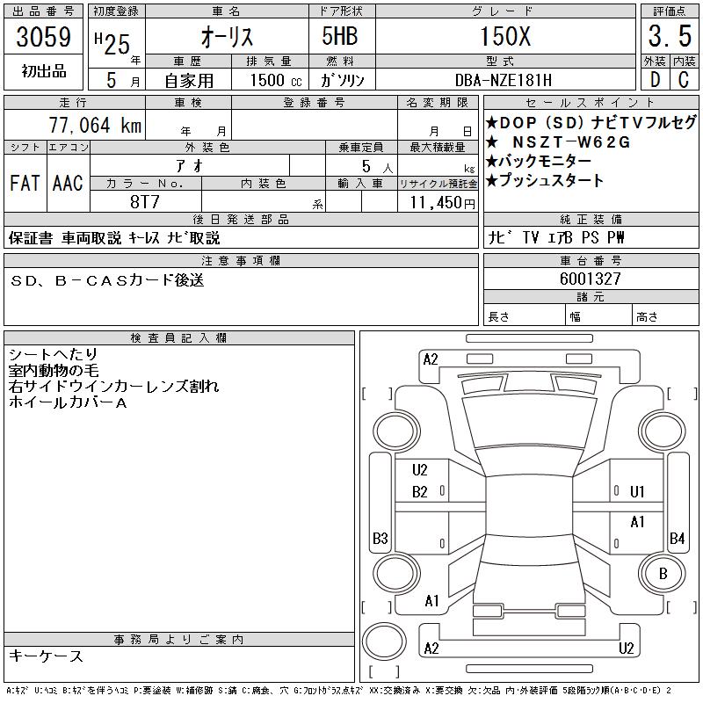
Task: Select the B2 mark on the car diagram
Action: tap(420, 492)
